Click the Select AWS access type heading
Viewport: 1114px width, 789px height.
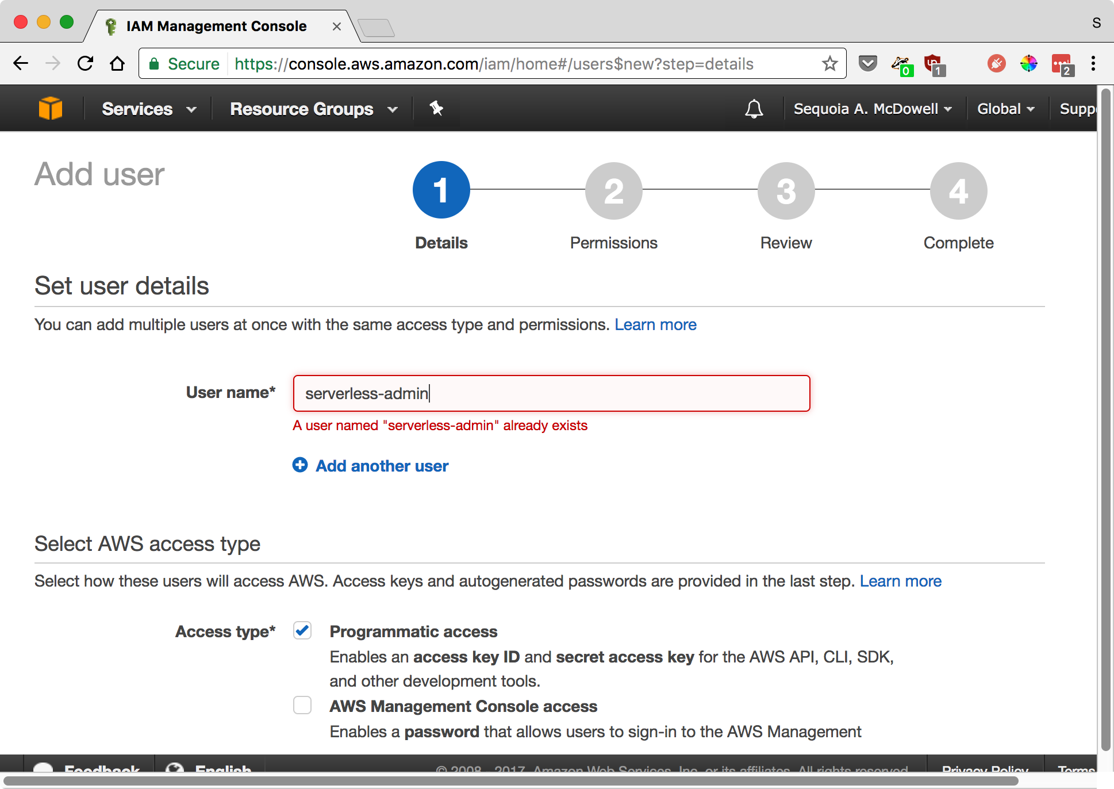point(147,543)
